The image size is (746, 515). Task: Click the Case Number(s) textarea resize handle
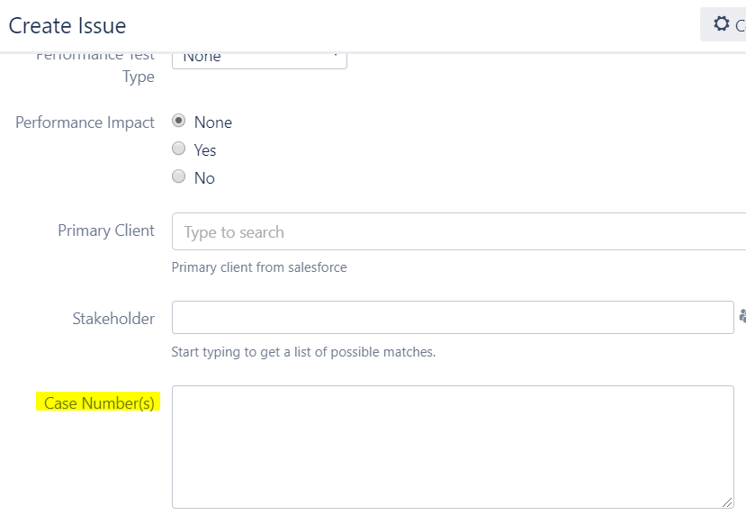[727, 502]
